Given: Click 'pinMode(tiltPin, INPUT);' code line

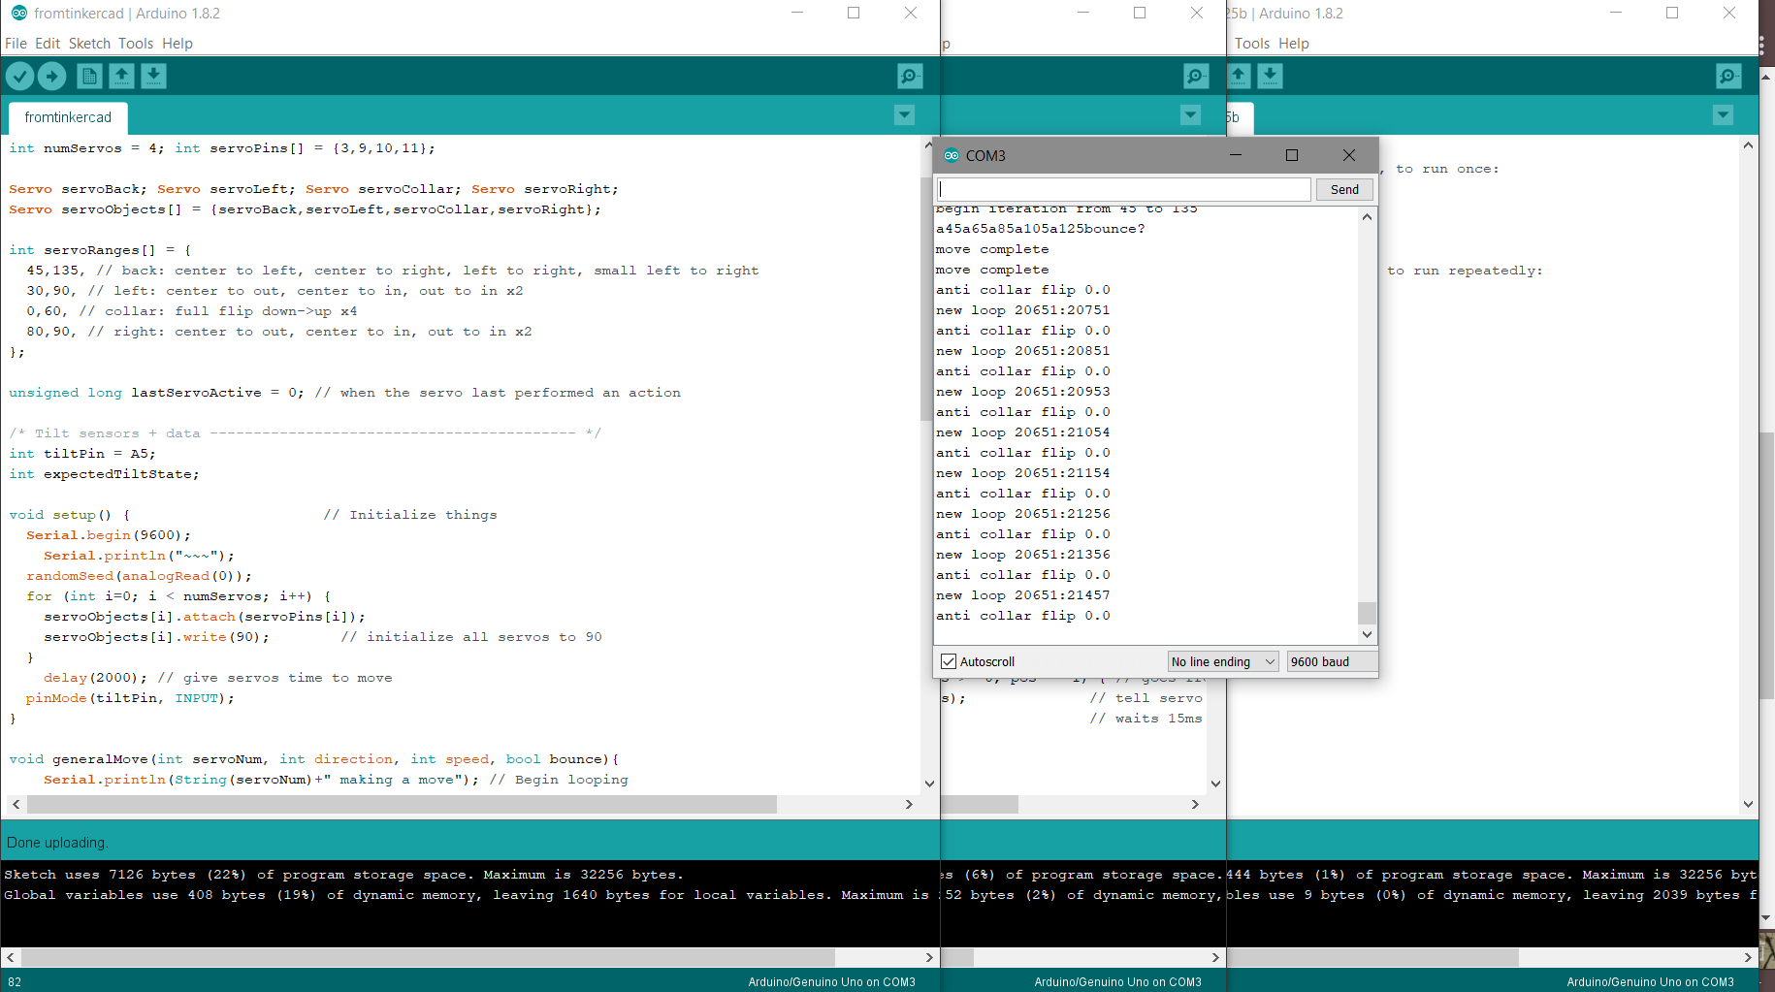Looking at the screenshot, I should [x=130, y=698].
